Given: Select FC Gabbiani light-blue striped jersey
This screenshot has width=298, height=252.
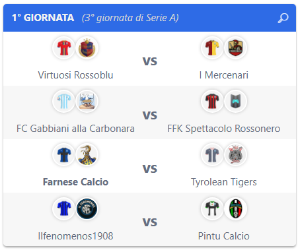Looking at the screenshot, I should tap(64, 101).
